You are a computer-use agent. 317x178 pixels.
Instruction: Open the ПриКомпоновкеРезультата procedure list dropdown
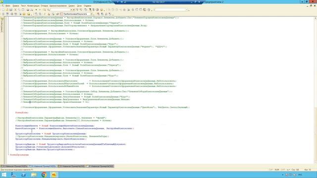click(x=91, y=14)
